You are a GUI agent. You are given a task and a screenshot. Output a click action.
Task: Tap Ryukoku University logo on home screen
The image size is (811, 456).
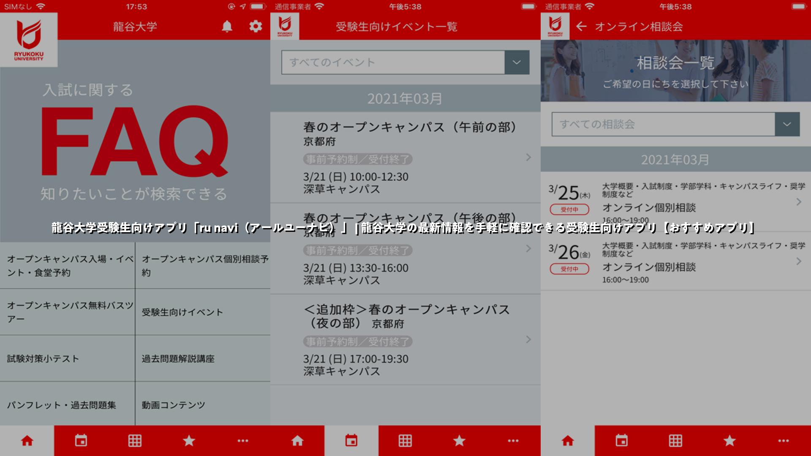pyautogui.click(x=29, y=40)
